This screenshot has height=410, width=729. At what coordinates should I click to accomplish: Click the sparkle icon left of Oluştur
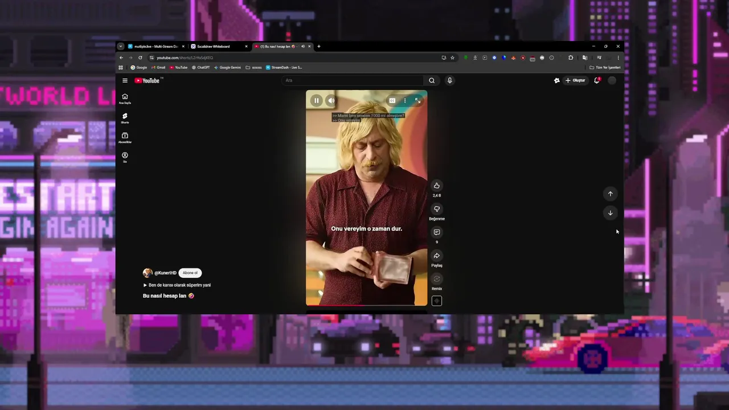[x=556, y=80]
